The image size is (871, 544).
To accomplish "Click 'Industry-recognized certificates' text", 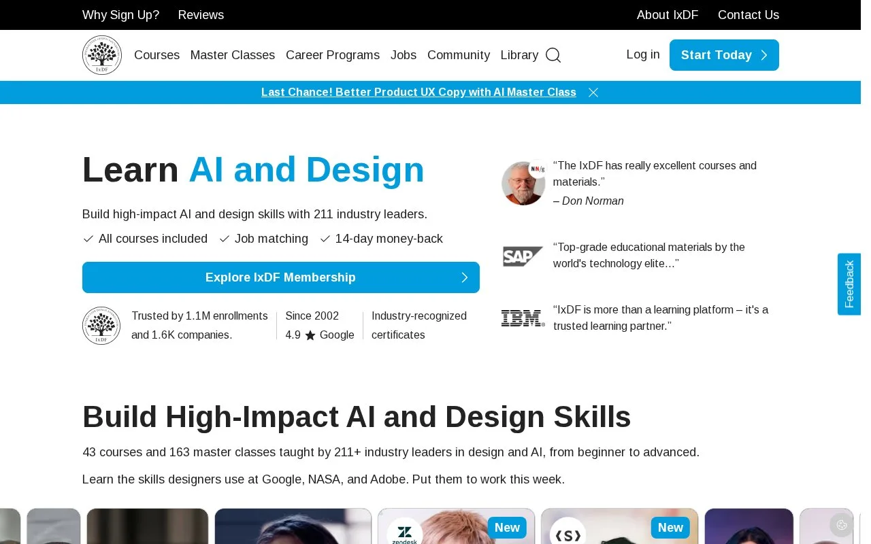I will (x=419, y=326).
